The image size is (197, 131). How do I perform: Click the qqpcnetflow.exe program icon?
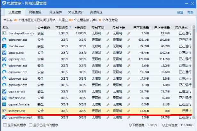[4, 104]
